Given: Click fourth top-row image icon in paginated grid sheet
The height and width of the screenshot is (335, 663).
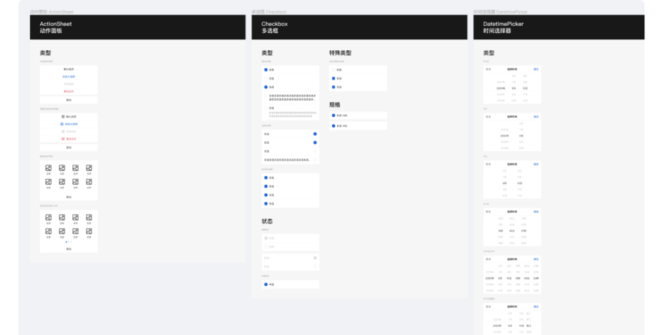Looking at the screenshot, I should click(x=89, y=218).
